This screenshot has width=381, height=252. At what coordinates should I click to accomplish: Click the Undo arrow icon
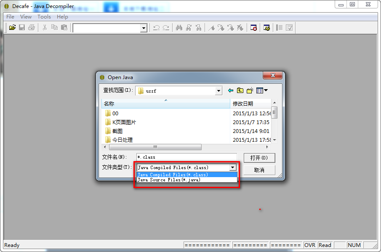(x=157, y=28)
